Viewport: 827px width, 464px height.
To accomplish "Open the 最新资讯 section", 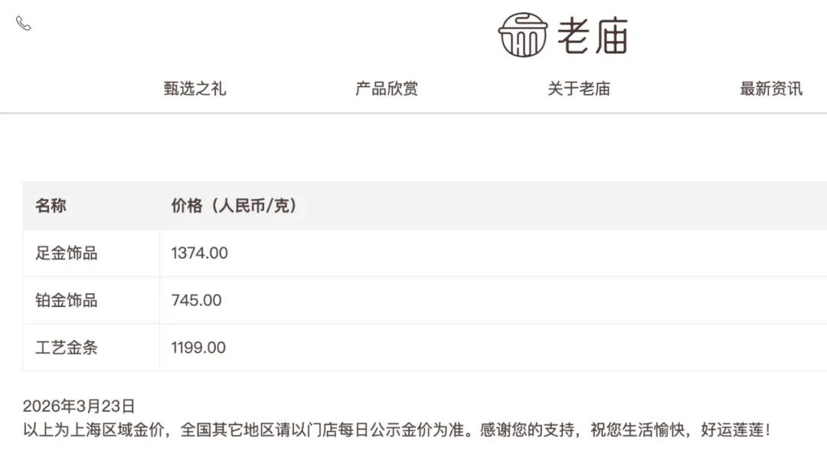I will click(769, 89).
